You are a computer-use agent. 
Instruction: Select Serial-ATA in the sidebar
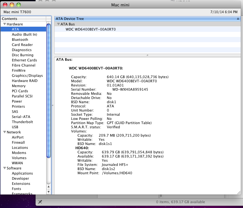pos(21,117)
